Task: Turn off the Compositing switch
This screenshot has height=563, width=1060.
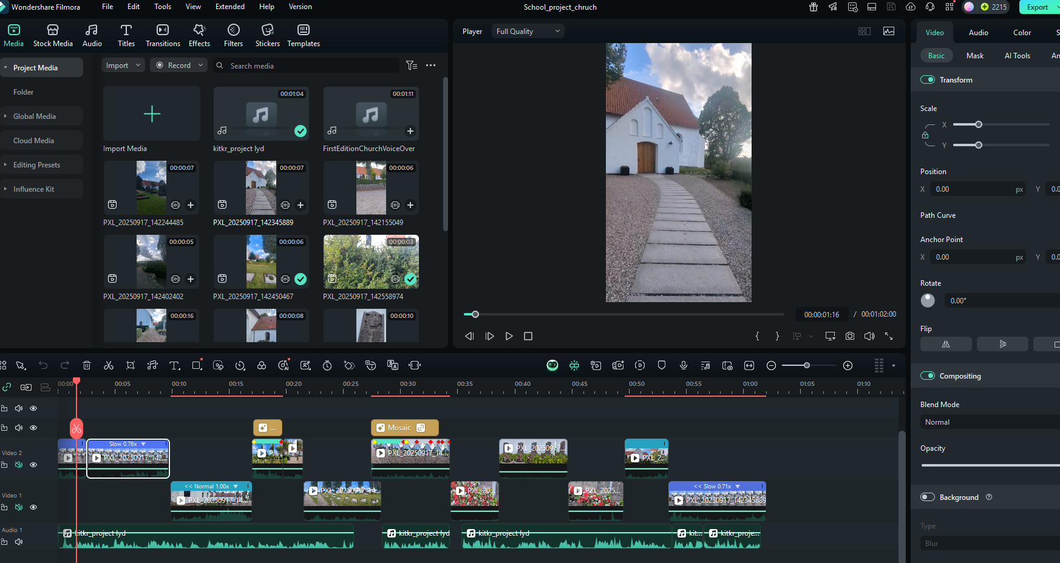Action: point(927,376)
